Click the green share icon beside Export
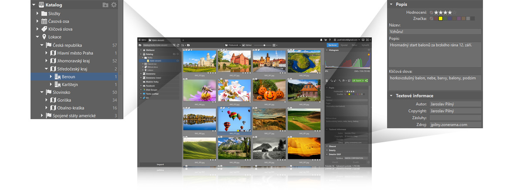Viewport: 510px width, 190px height. [x=366, y=80]
